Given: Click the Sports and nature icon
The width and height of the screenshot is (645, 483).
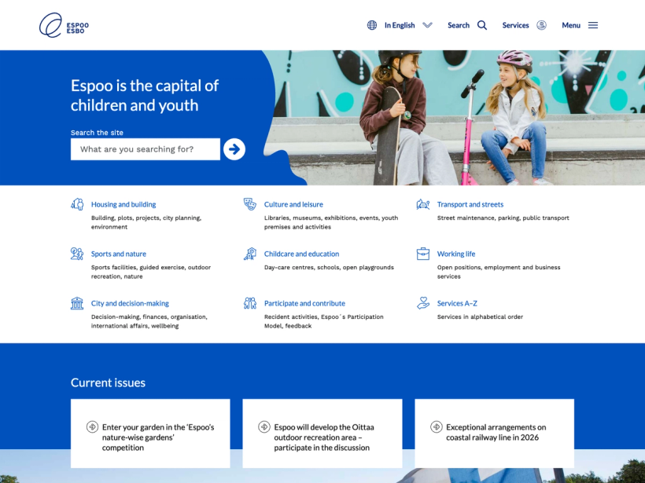Looking at the screenshot, I should point(77,254).
